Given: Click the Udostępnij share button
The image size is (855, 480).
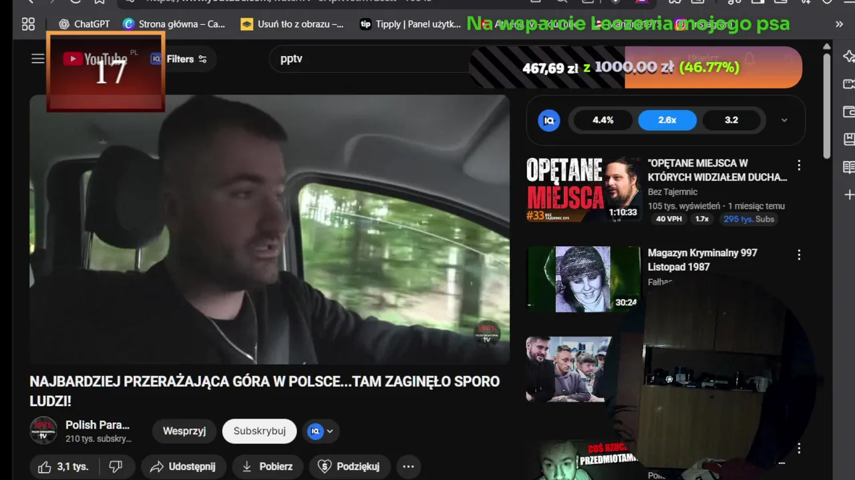Looking at the screenshot, I should pyautogui.click(x=183, y=467).
